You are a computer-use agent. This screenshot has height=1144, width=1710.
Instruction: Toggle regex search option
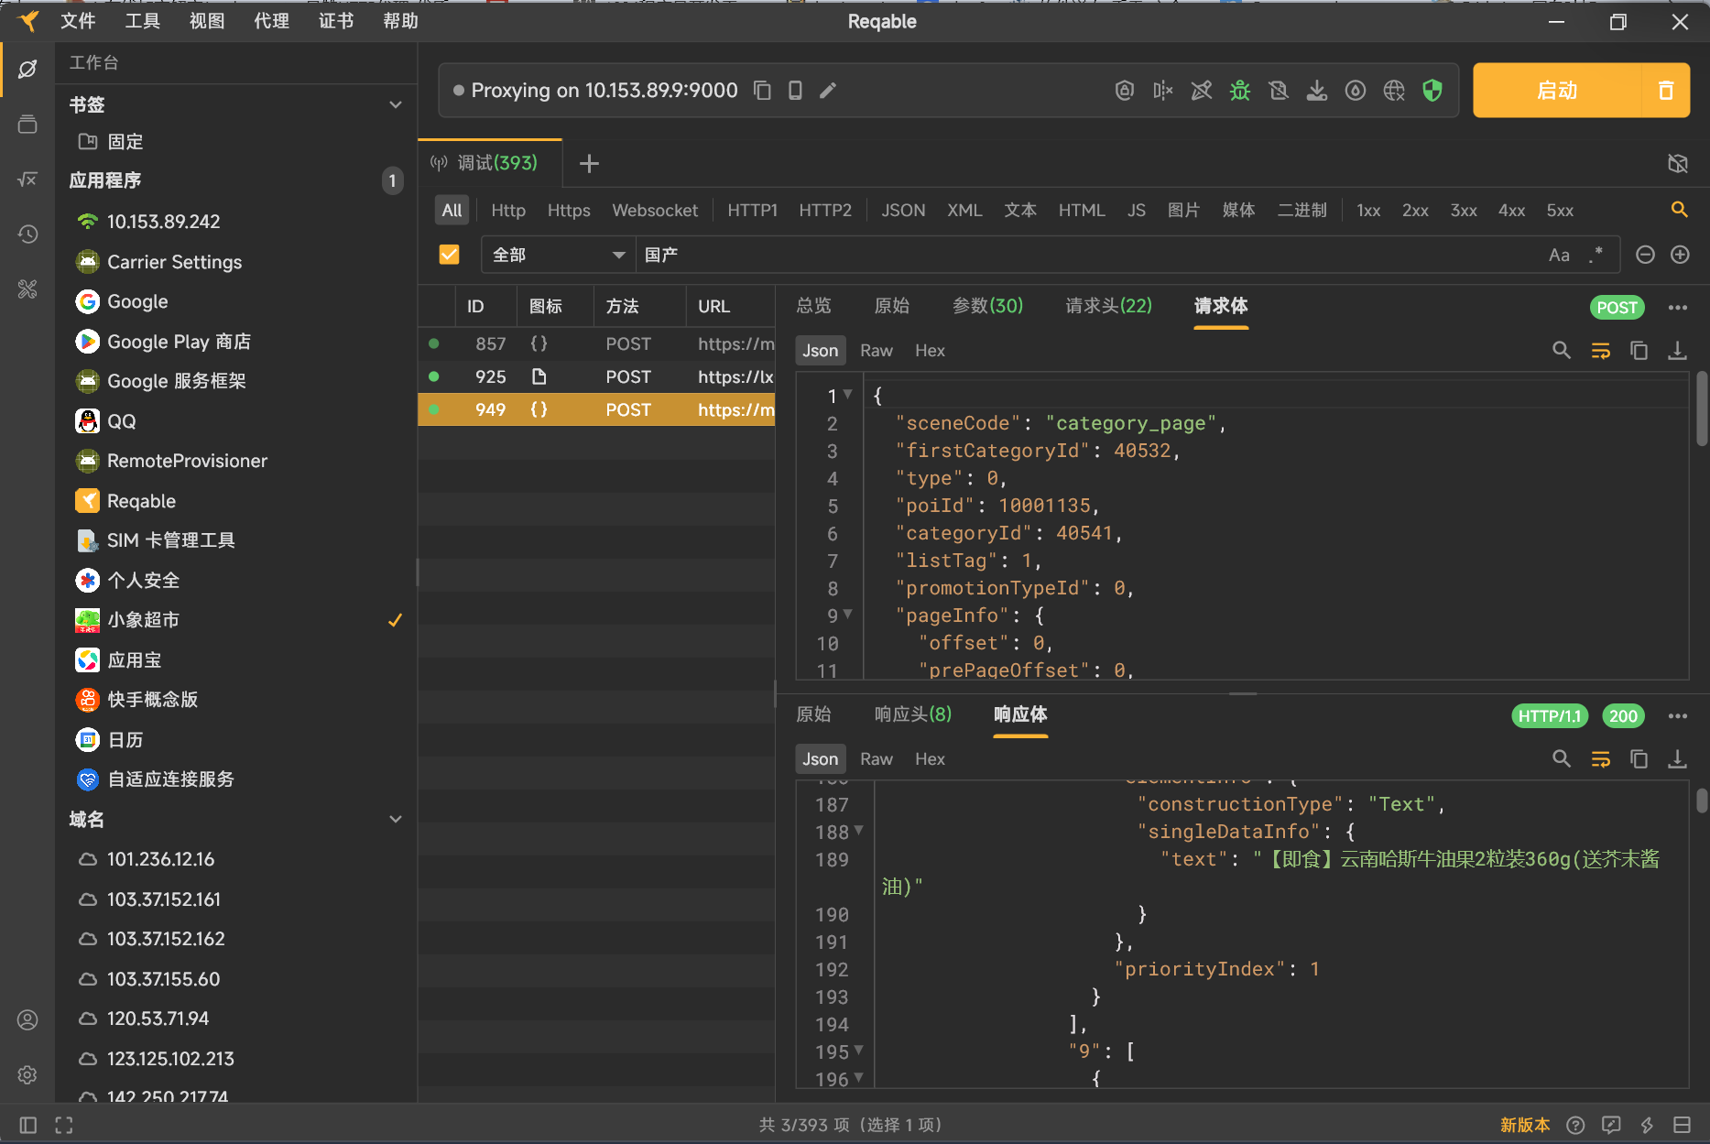point(1596,255)
